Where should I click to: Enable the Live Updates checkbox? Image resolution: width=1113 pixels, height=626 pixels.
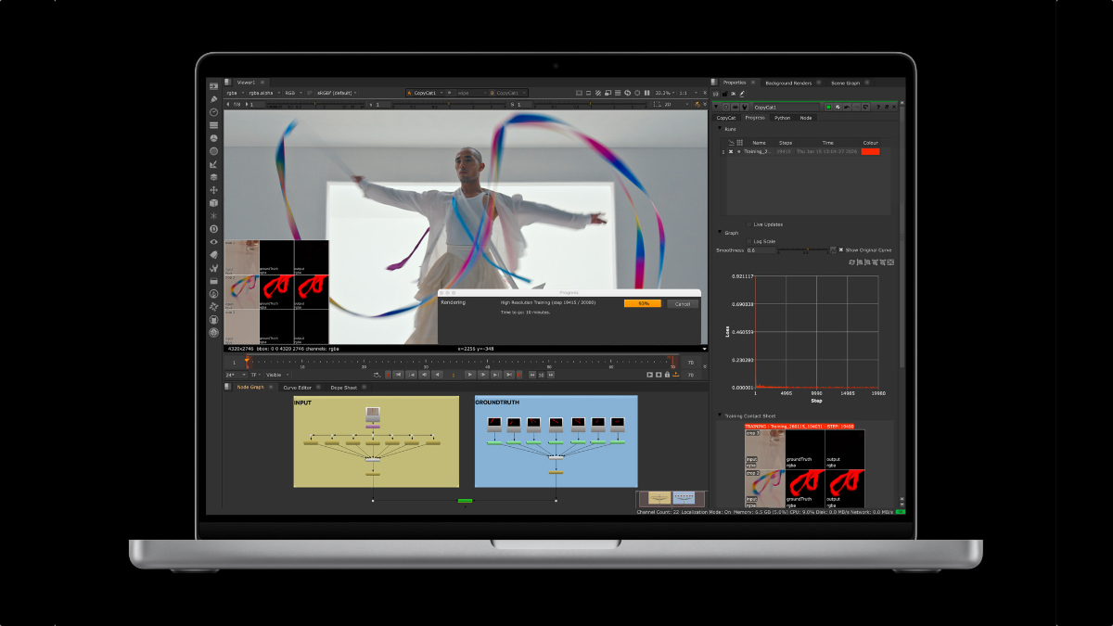(x=748, y=224)
